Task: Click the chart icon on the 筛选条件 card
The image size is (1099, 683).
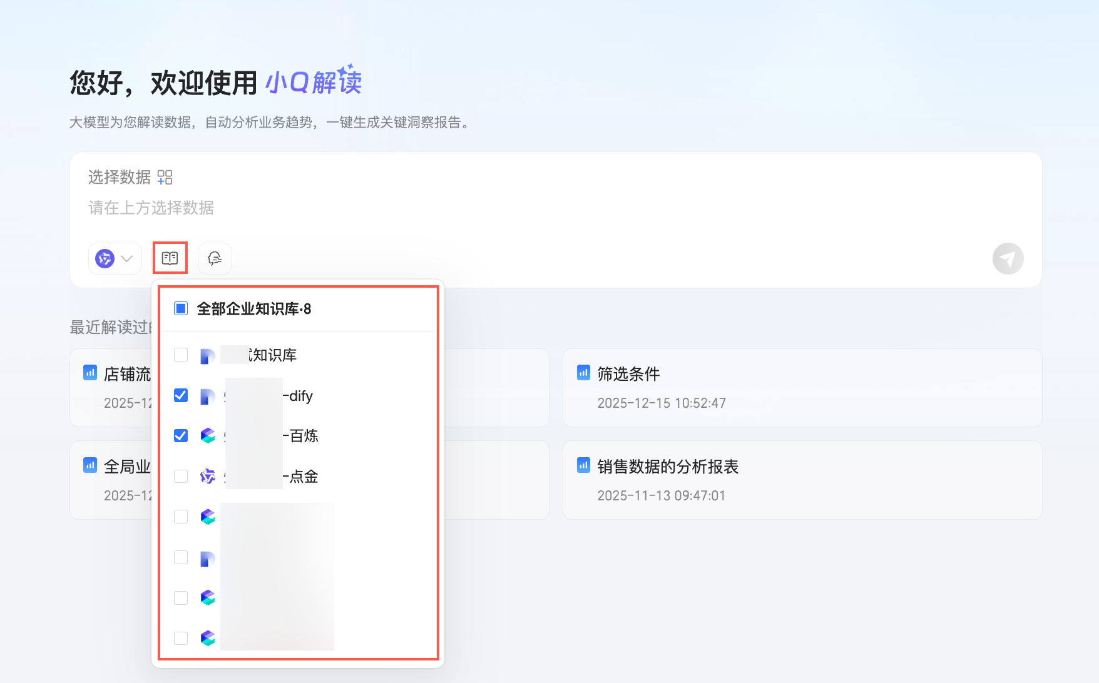Action: click(583, 373)
